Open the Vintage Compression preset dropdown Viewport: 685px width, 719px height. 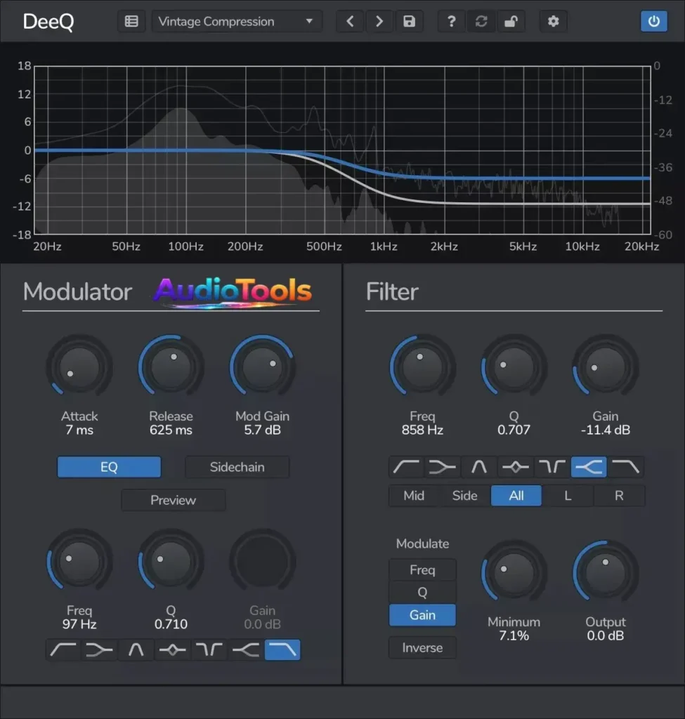tap(236, 21)
